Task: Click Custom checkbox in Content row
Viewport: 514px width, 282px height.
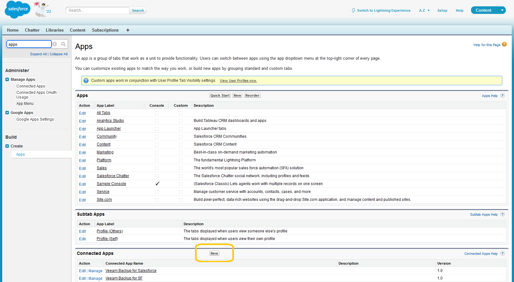Action: coord(181,145)
